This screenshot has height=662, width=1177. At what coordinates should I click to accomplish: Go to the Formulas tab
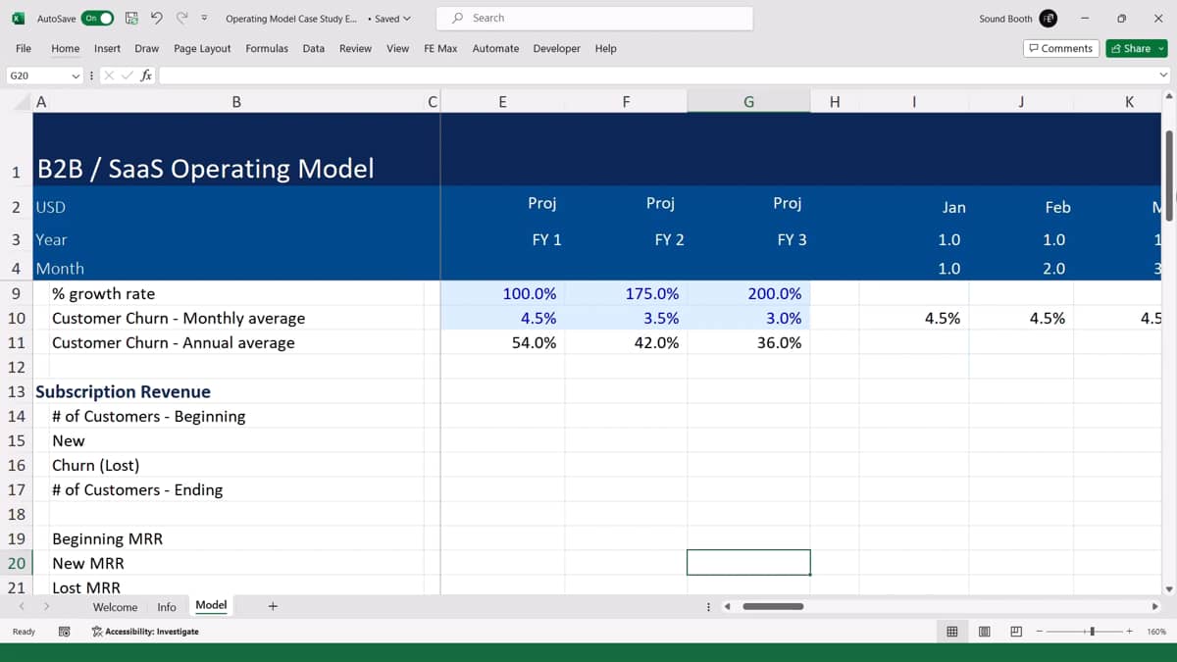[267, 48]
